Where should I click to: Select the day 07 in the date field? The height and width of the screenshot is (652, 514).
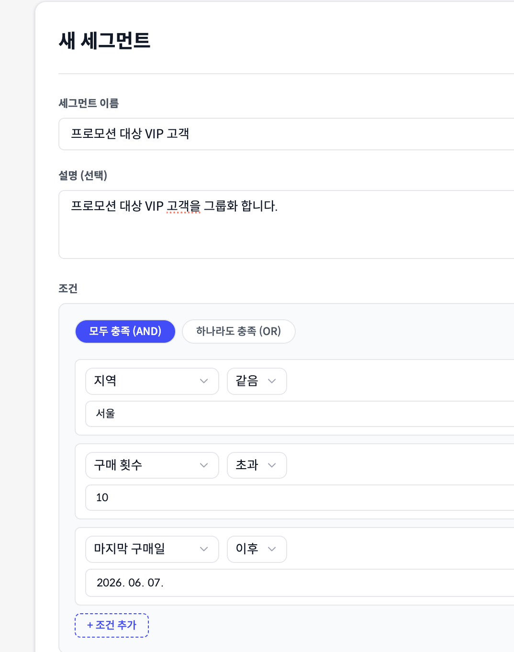(x=154, y=583)
